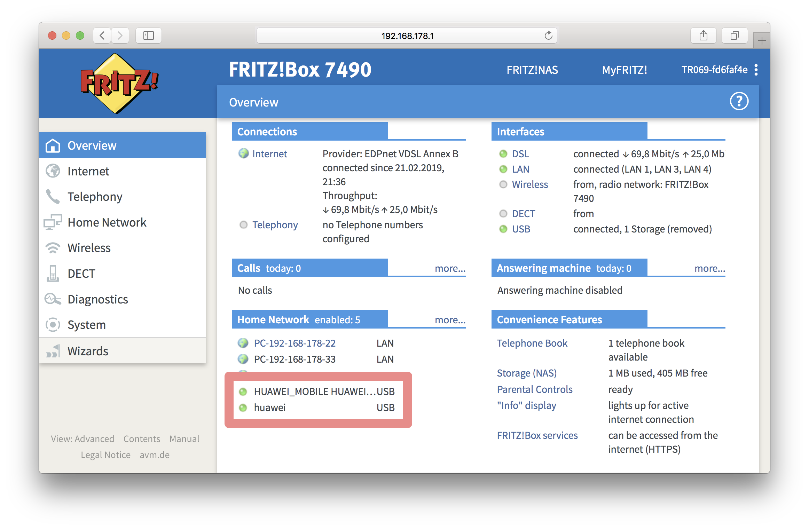The image size is (809, 529).
Task: Click more... in the Calls section
Action: point(450,268)
